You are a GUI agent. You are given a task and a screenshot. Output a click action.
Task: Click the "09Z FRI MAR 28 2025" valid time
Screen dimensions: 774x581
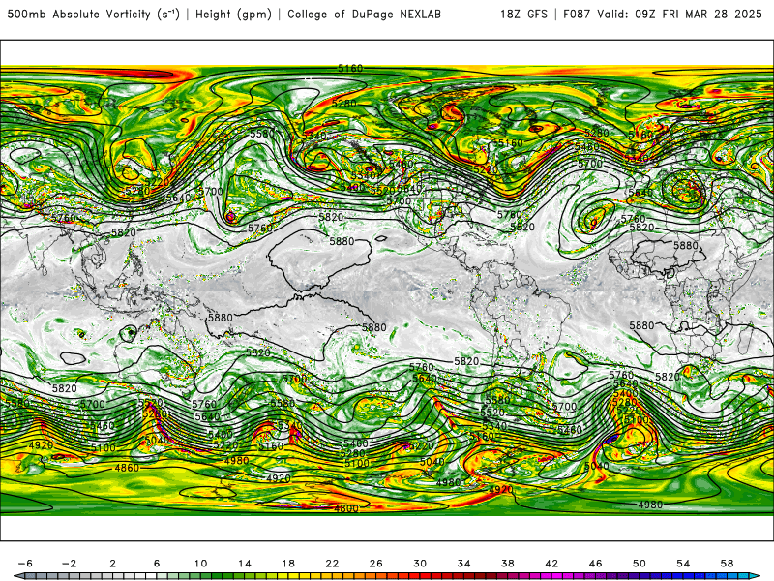[x=699, y=15]
